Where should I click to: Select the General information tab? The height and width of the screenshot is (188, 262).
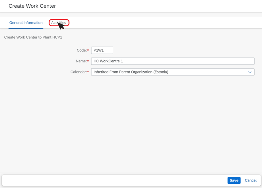coord(26,23)
